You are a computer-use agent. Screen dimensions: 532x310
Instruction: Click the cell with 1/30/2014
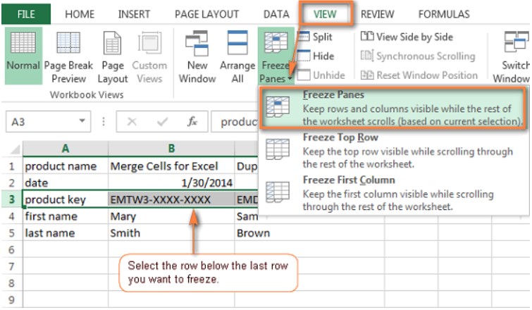(x=171, y=182)
